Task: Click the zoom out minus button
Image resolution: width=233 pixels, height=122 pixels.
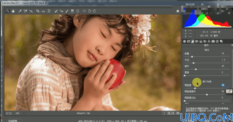Action: coord(7,113)
